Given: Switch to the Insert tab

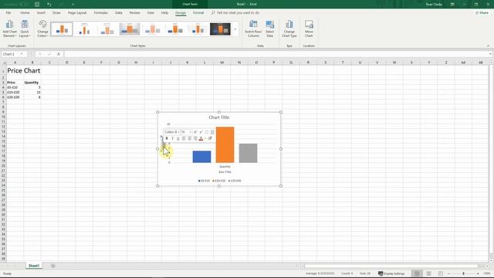Looking at the screenshot, I should tap(41, 13).
